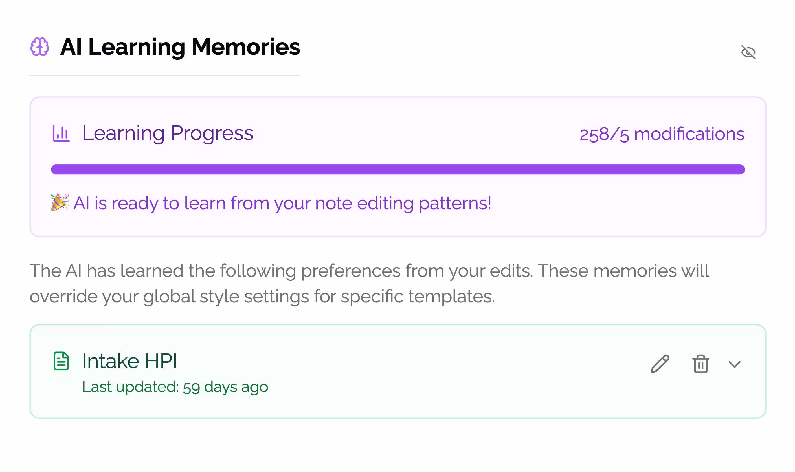The height and width of the screenshot is (472, 795).
Task: Click the purple learning progress bar
Action: [397, 170]
